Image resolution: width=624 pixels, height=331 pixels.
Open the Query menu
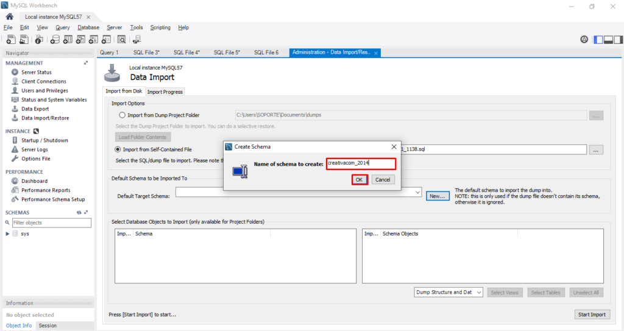(63, 27)
